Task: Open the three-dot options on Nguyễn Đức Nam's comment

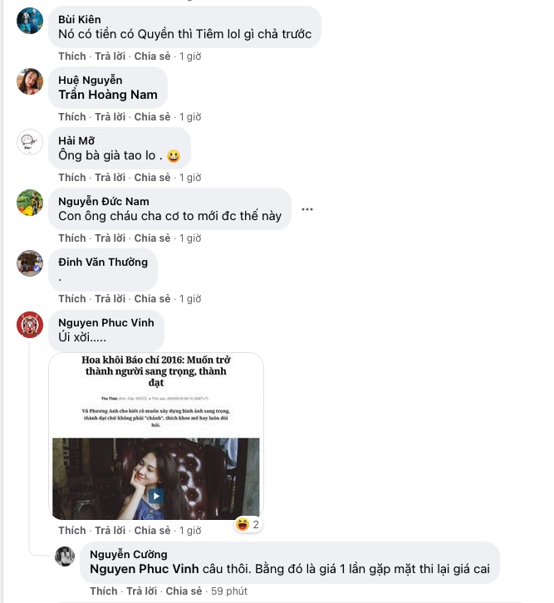Action: [x=307, y=209]
